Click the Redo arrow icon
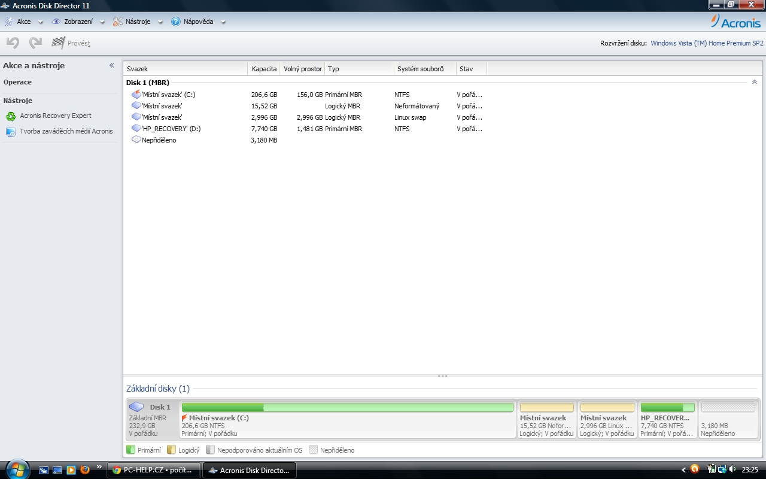The image size is (766, 479). 35,43
